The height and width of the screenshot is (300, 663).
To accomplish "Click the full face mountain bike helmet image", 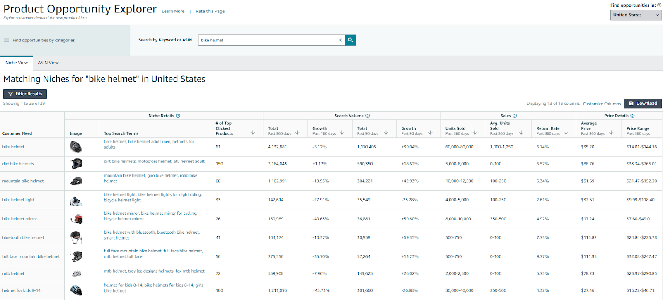I will point(76,256).
